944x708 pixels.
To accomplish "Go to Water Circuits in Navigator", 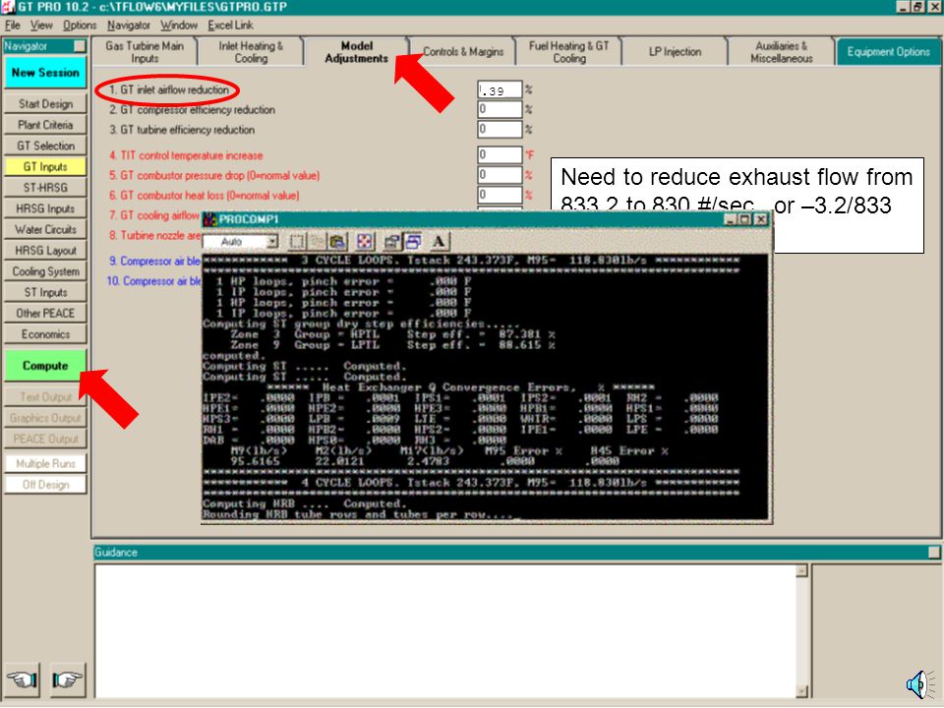I will click(x=45, y=229).
